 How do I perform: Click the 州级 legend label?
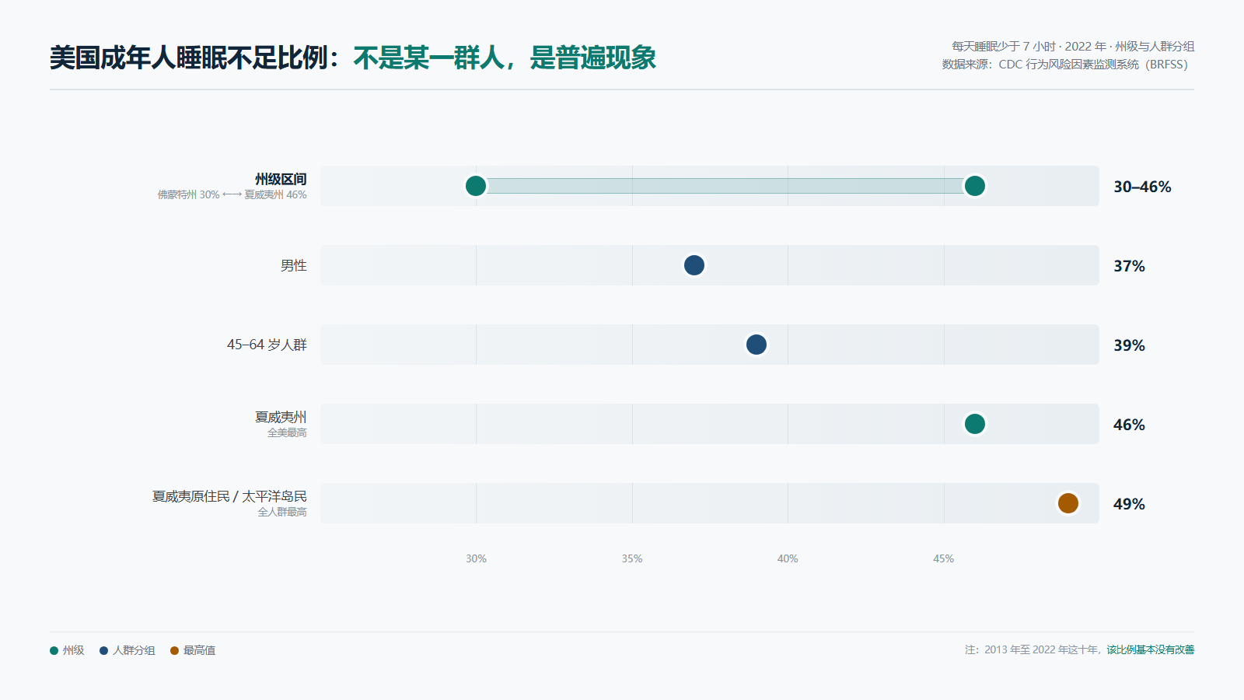coord(73,650)
